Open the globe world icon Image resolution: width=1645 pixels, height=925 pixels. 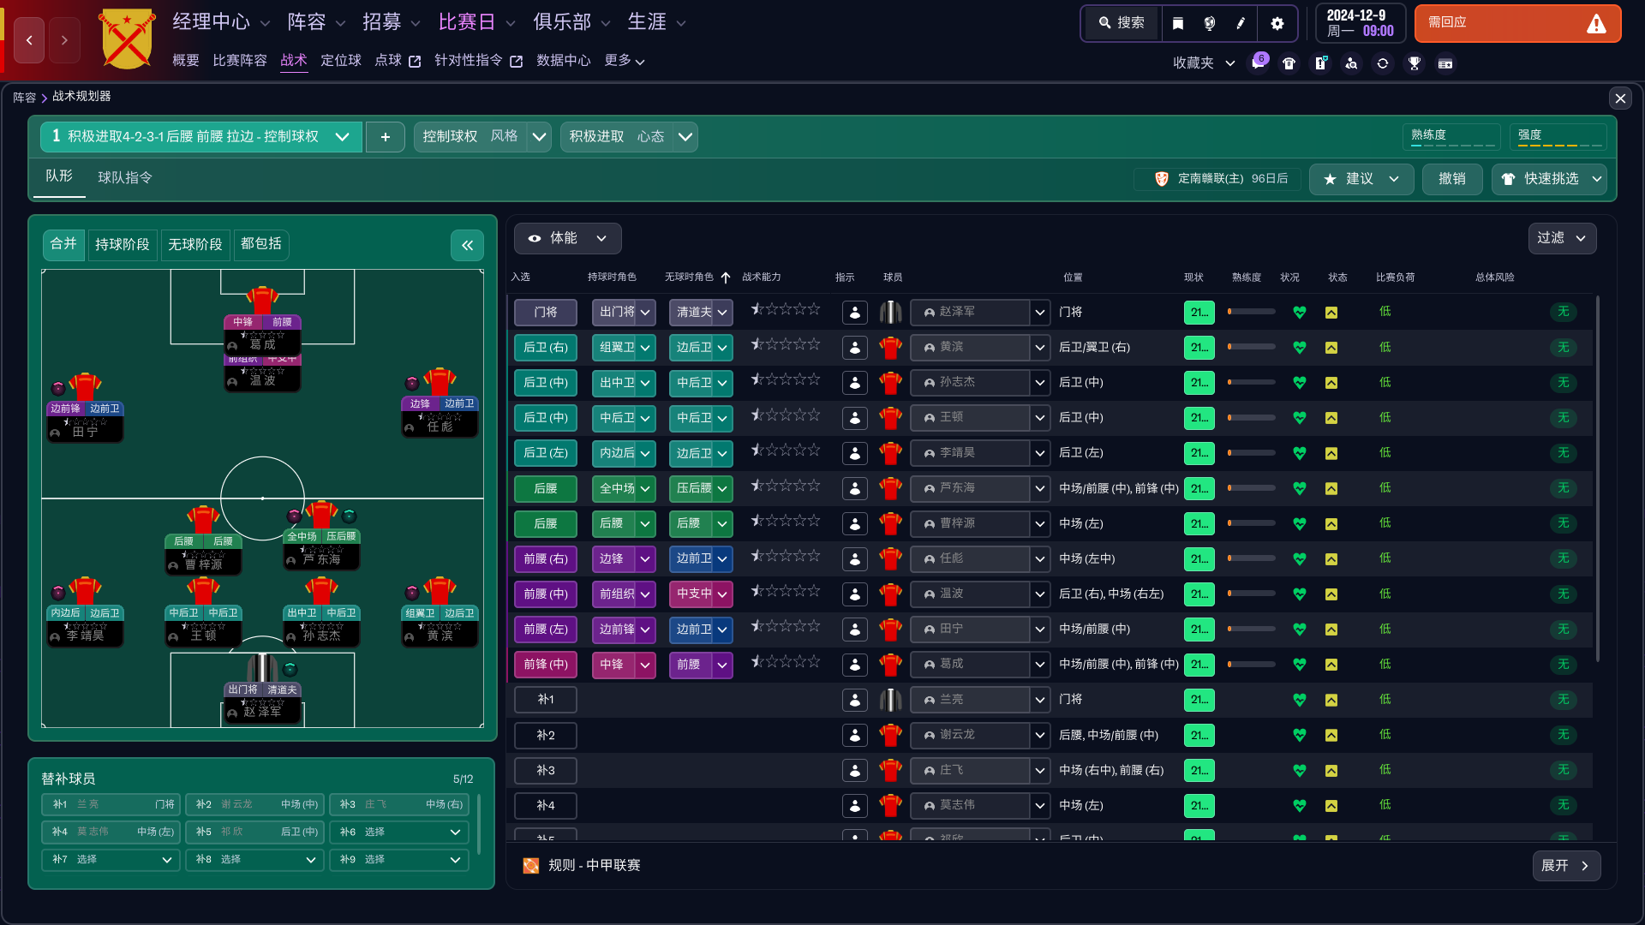pyautogui.click(x=1209, y=23)
